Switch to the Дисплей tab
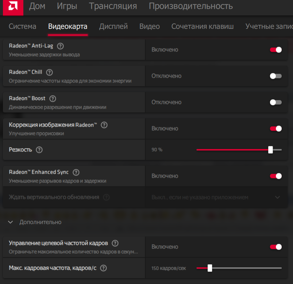Screen dimensions: 293x284 pos(113,26)
